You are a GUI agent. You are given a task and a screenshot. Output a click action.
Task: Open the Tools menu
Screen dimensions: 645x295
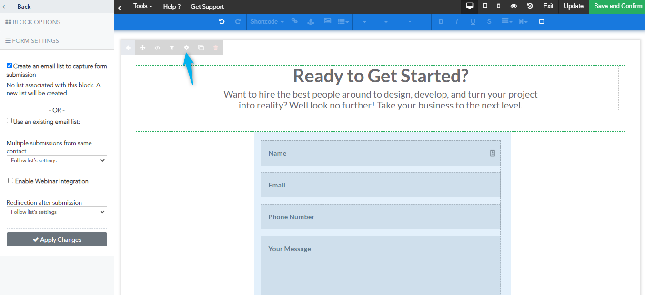pos(143,6)
